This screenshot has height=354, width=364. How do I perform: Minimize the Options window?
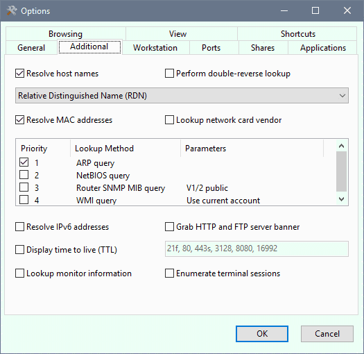[284, 10]
